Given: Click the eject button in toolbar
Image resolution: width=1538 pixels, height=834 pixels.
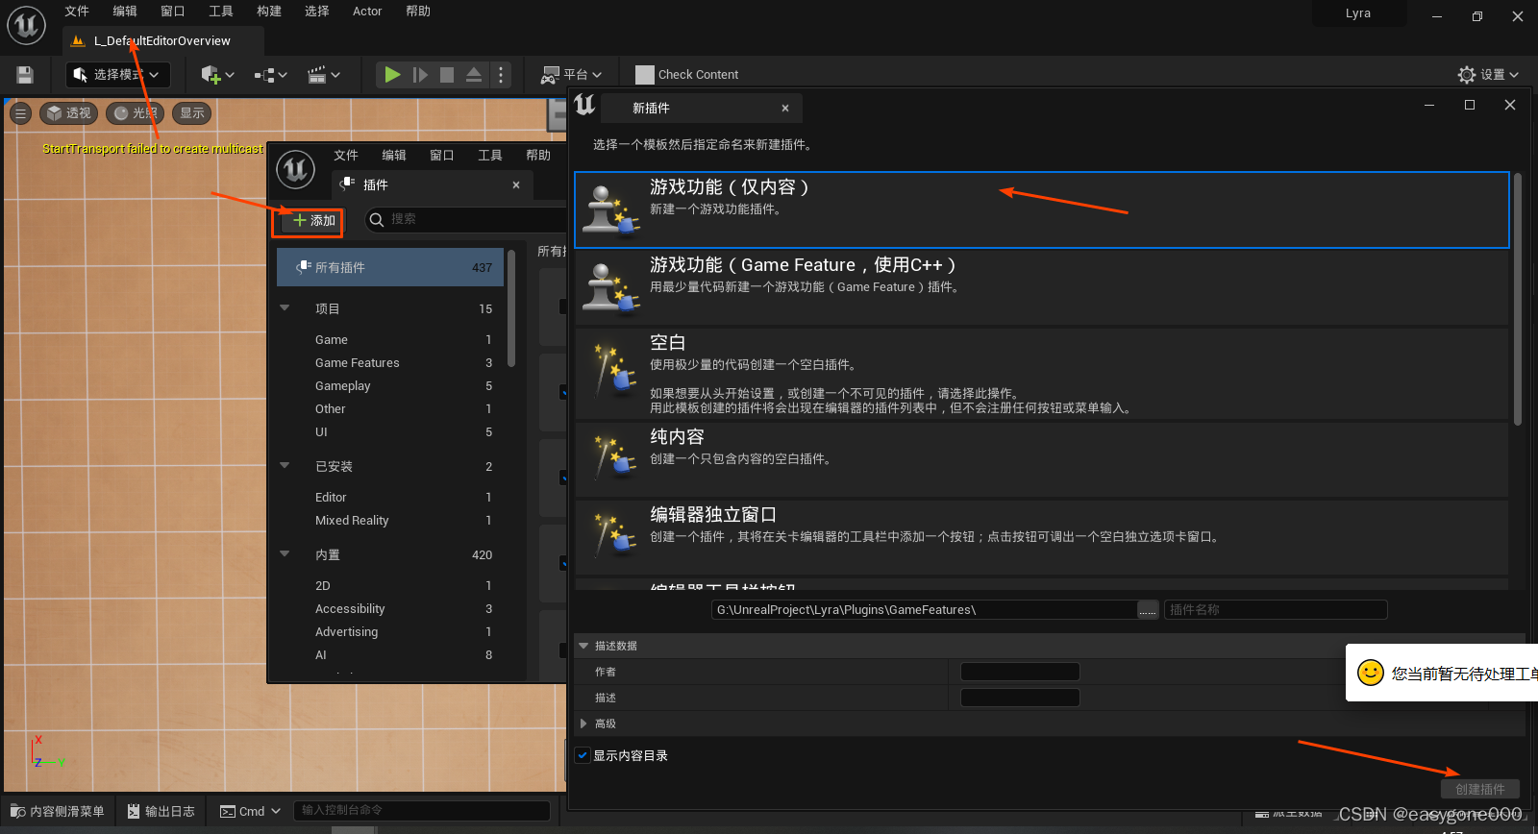Looking at the screenshot, I should point(474,75).
